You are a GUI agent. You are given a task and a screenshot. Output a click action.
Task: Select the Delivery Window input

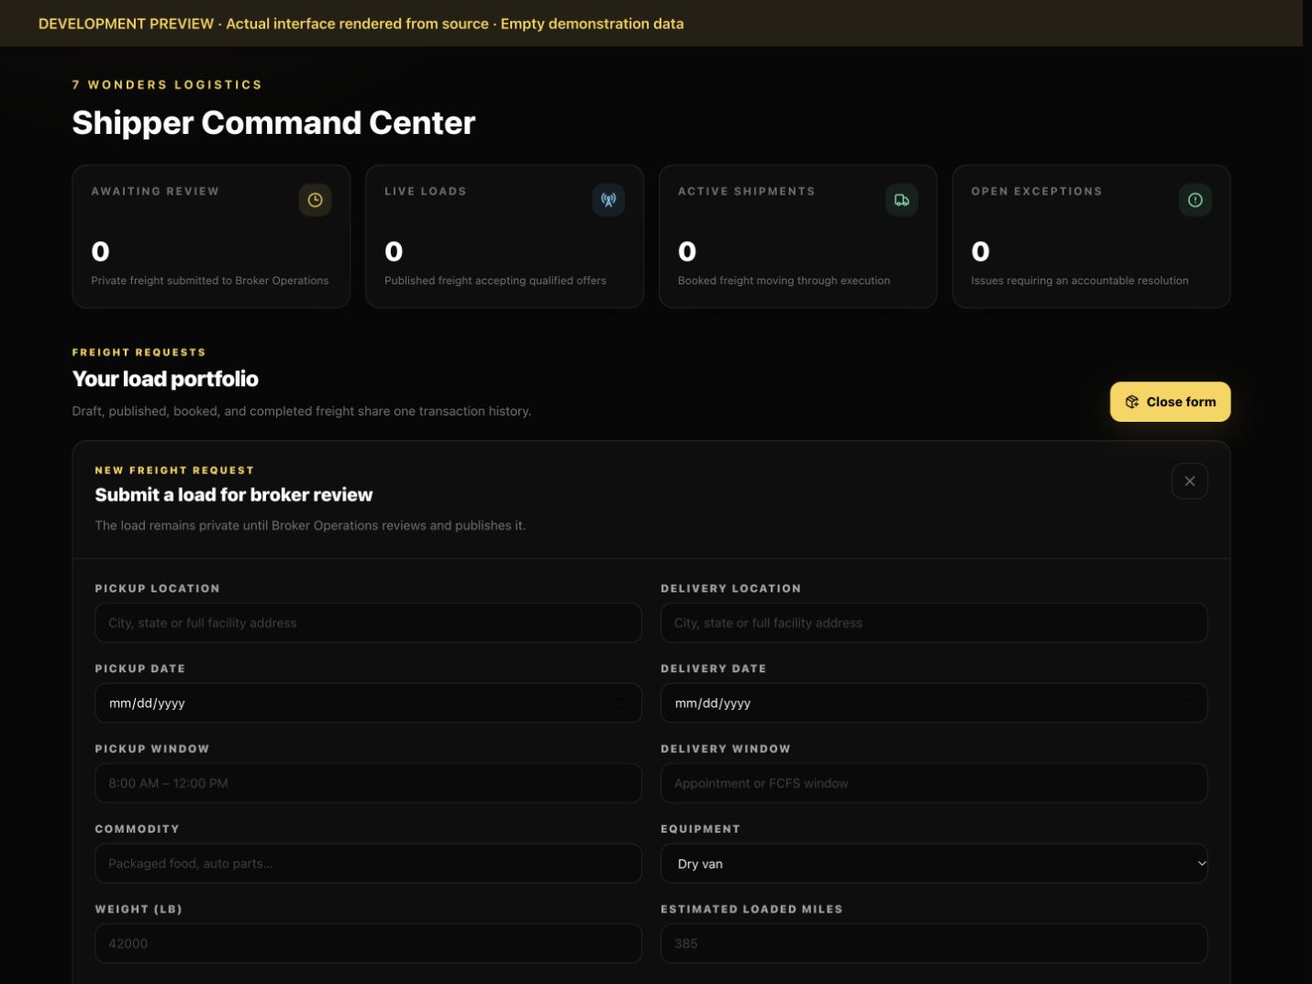click(934, 783)
